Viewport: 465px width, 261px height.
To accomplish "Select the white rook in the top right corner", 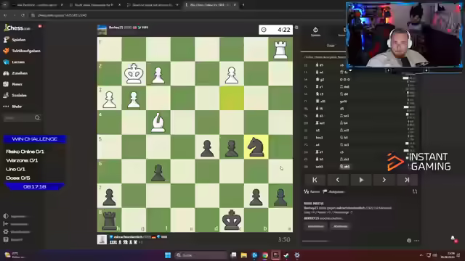I will (280, 49).
